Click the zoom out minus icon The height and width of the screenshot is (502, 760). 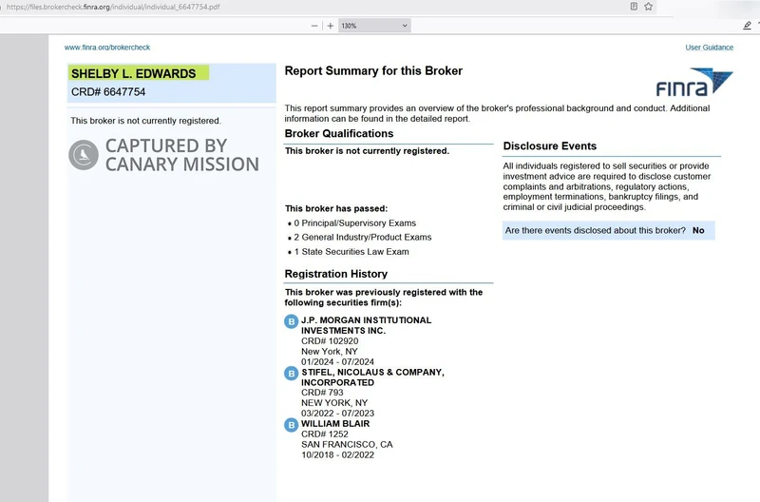click(x=314, y=26)
